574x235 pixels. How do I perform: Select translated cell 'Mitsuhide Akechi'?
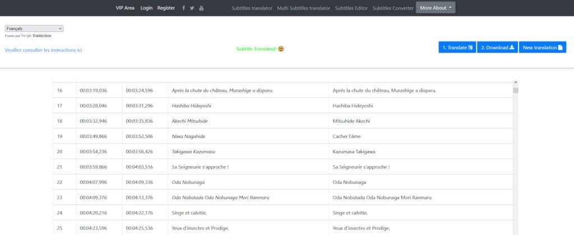tap(351, 121)
